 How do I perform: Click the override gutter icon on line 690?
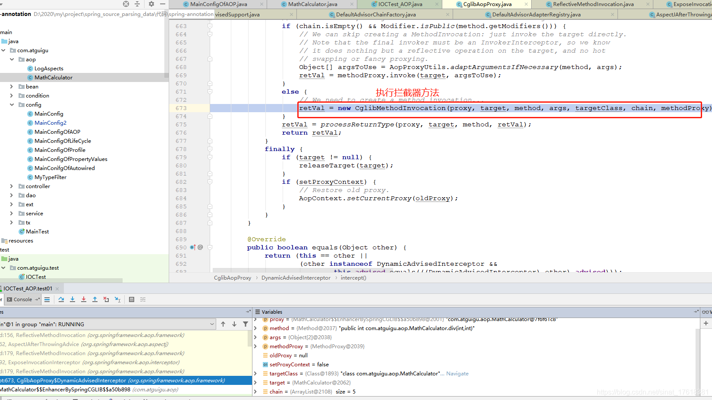pos(192,247)
